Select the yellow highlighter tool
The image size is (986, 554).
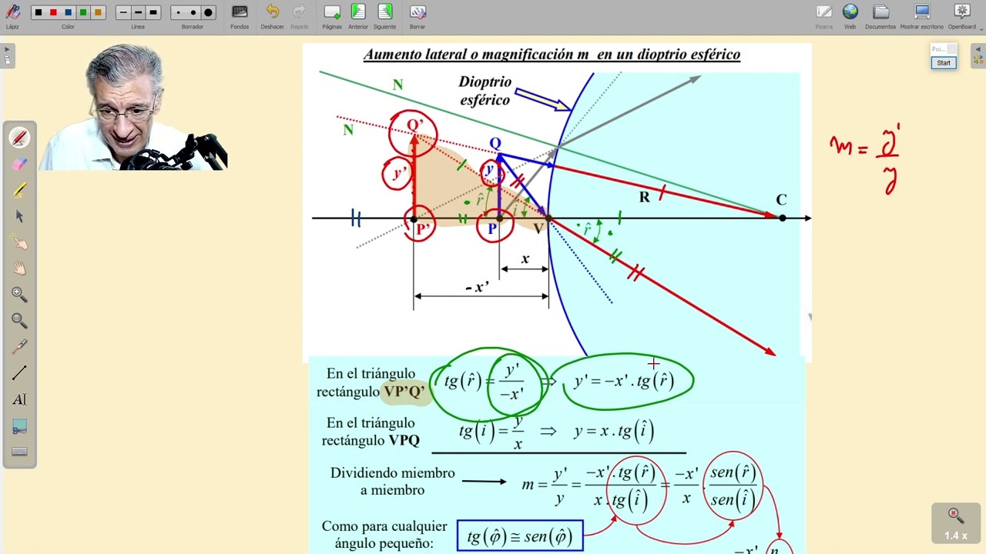click(x=19, y=190)
